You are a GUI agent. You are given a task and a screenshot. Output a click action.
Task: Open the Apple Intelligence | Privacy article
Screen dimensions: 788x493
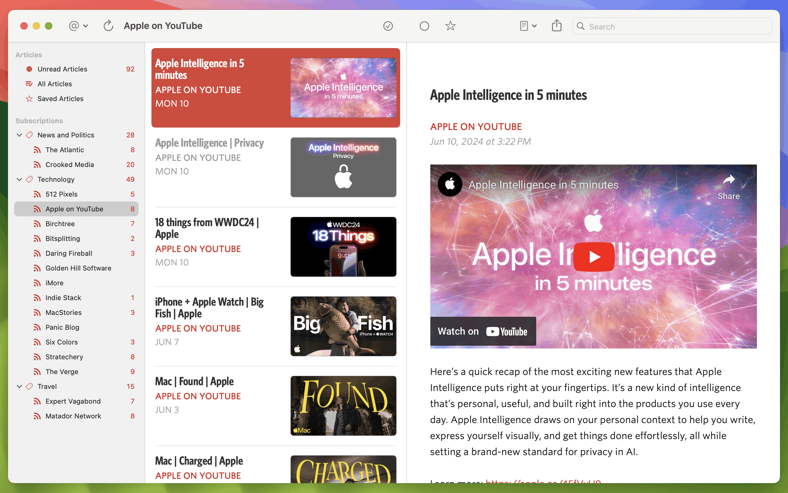tap(275, 167)
